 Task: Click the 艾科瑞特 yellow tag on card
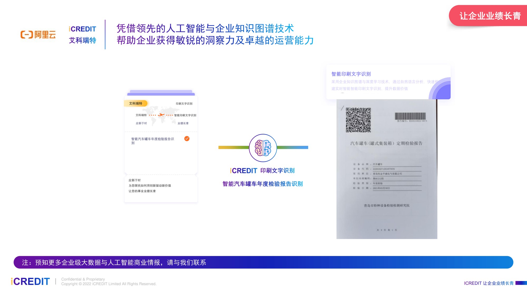136,103
